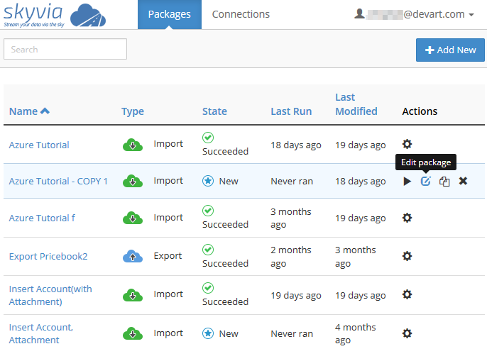Run the Azure Tutorial - COPY 1 package
Image resolution: width=487 pixels, height=361 pixels.
tap(407, 182)
